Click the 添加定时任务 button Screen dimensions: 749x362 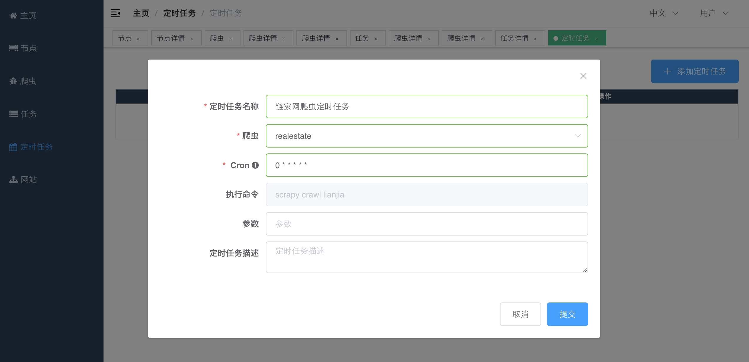[x=695, y=71]
